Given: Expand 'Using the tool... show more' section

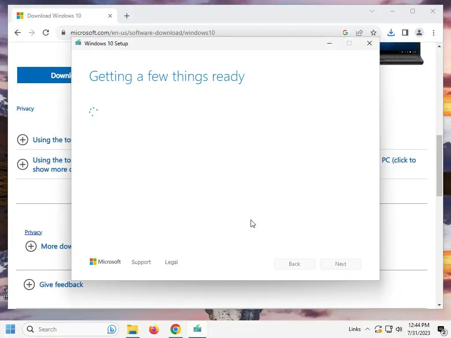Looking at the screenshot, I should [x=22, y=165].
